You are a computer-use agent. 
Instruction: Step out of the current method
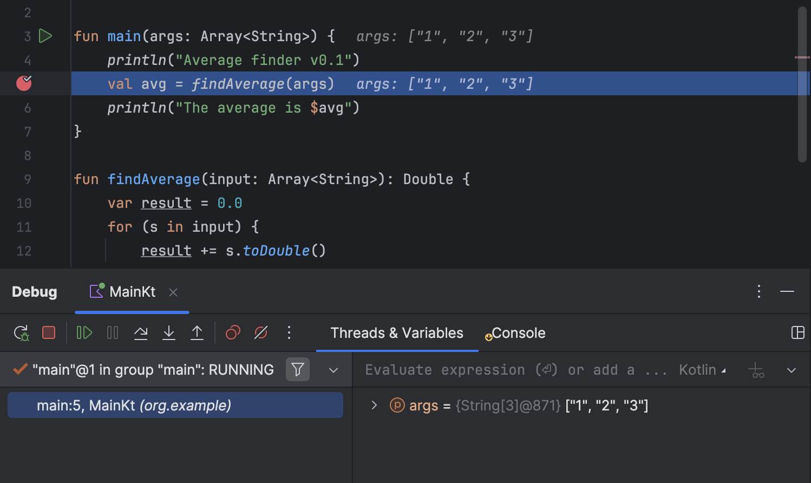(x=197, y=333)
